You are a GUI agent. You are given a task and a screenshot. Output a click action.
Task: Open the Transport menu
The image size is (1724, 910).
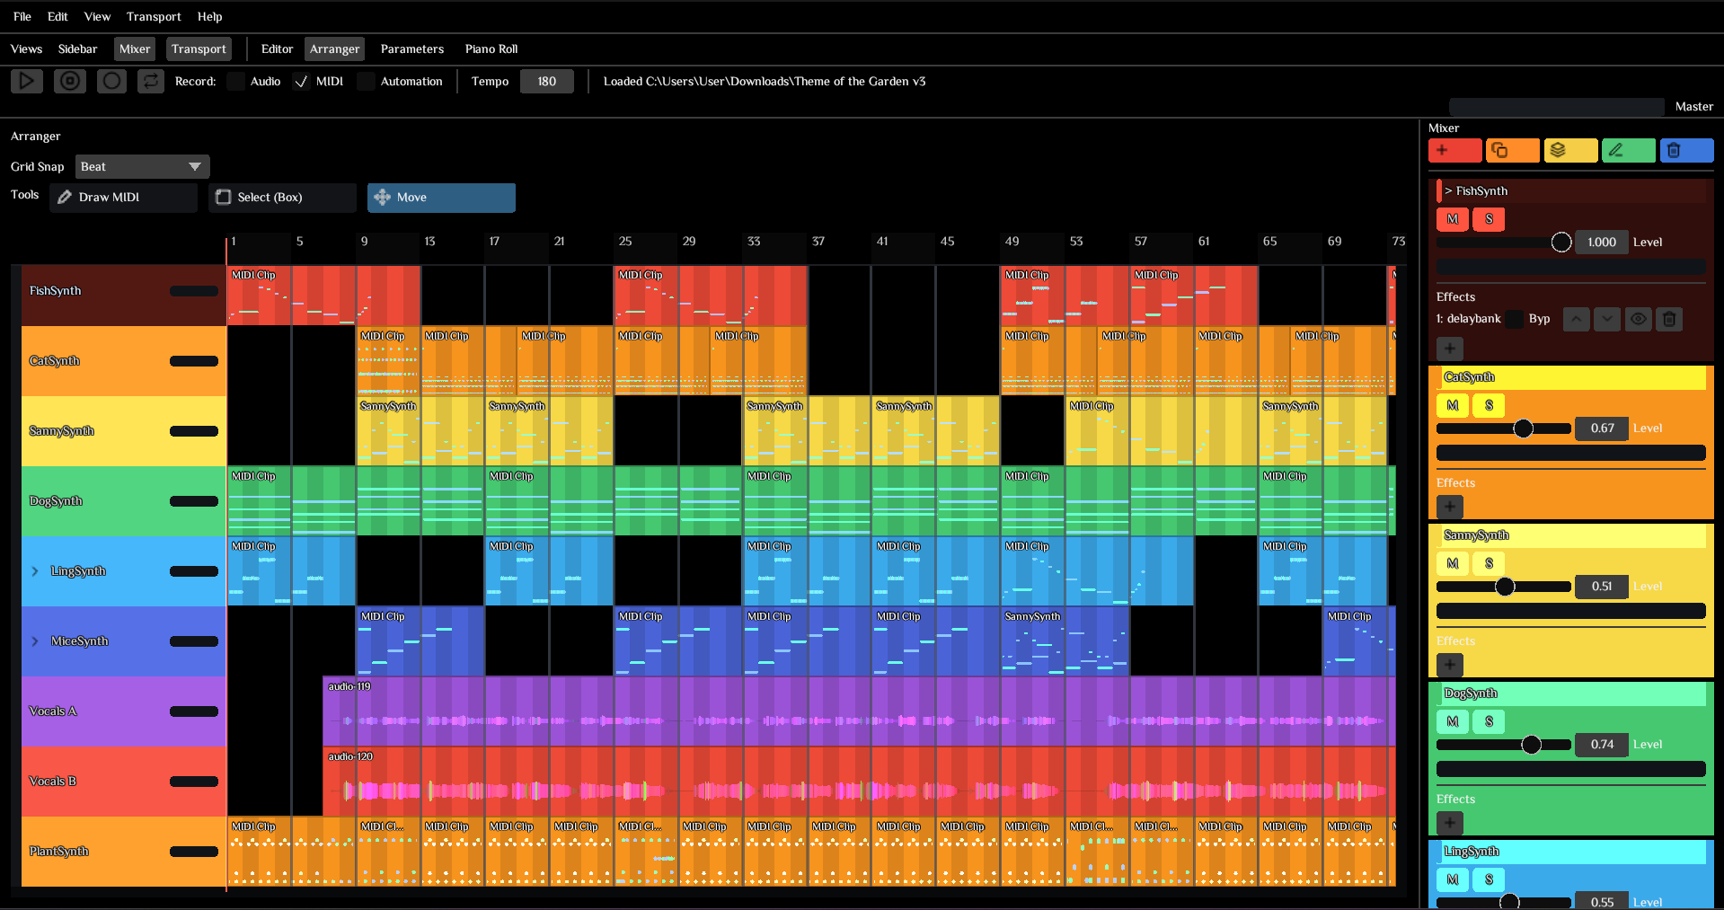153,16
